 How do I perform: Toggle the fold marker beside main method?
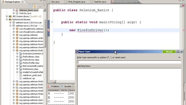pyautogui.click(x=52, y=22)
